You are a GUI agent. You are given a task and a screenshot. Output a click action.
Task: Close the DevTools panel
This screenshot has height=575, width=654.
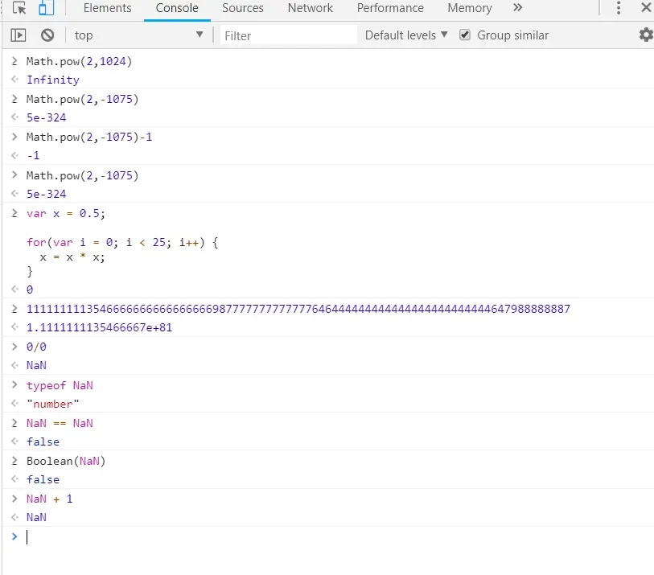[646, 8]
